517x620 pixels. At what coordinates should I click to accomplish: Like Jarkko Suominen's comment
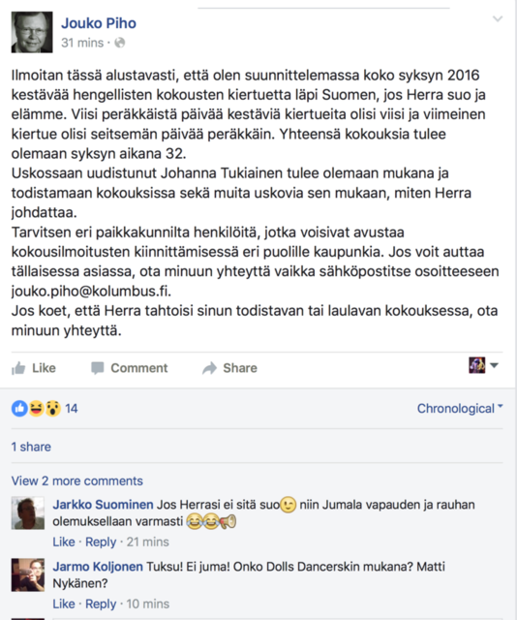coord(64,542)
